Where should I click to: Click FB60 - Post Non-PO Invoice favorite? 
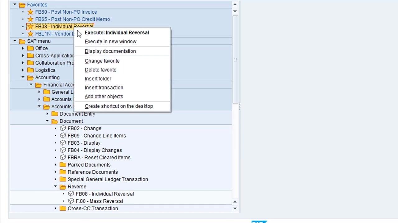coord(66,12)
